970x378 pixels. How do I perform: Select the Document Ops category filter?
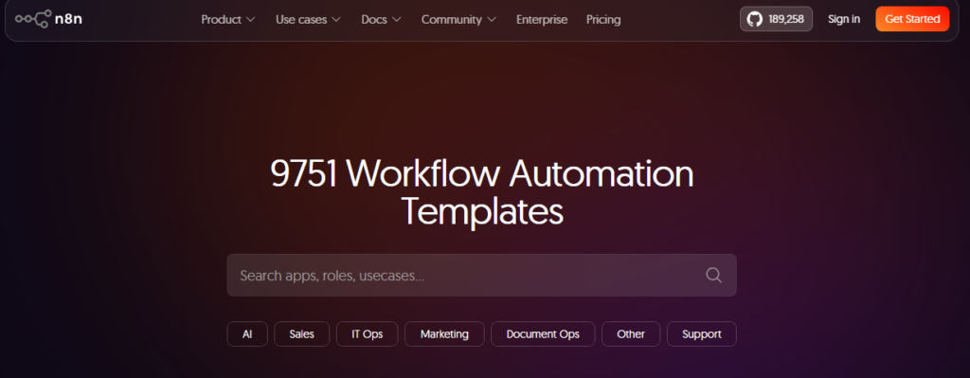543,334
